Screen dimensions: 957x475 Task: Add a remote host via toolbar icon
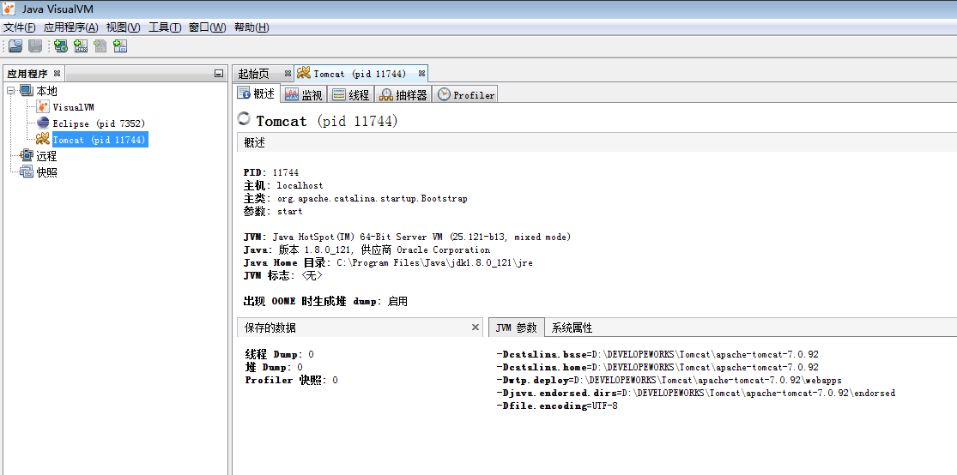coord(60,45)
